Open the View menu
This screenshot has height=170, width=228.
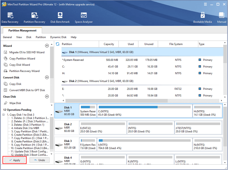coord(19,37)
